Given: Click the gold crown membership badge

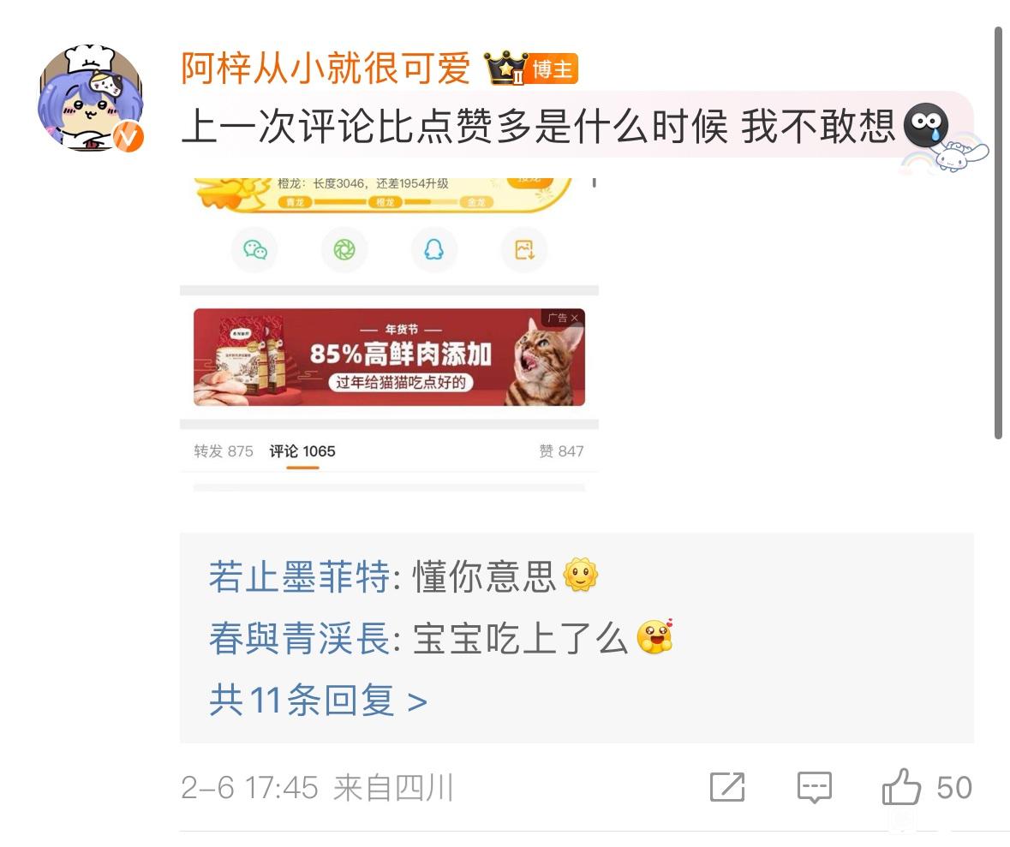Looking at the screenshot, I should click(x=506, y=68).
